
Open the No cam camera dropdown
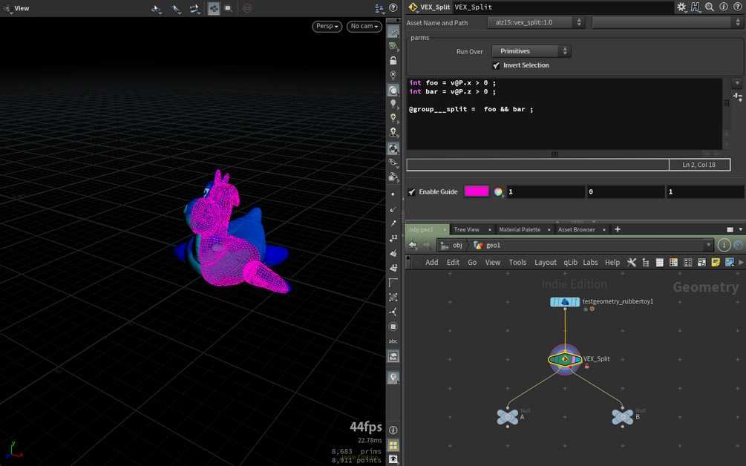pos(364,26)
